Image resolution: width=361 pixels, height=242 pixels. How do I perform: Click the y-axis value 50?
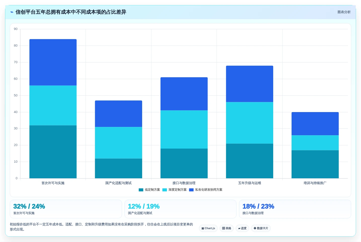click(16, 95)
